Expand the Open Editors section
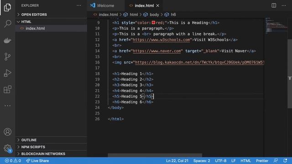The width and height of the screenshot is (292, 164). click(x=51, y=15)
